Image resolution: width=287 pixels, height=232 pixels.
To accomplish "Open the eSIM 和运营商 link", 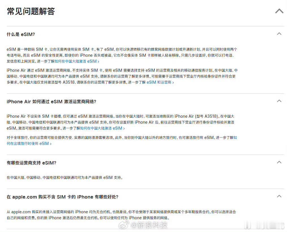I will [x=160, y=83].
